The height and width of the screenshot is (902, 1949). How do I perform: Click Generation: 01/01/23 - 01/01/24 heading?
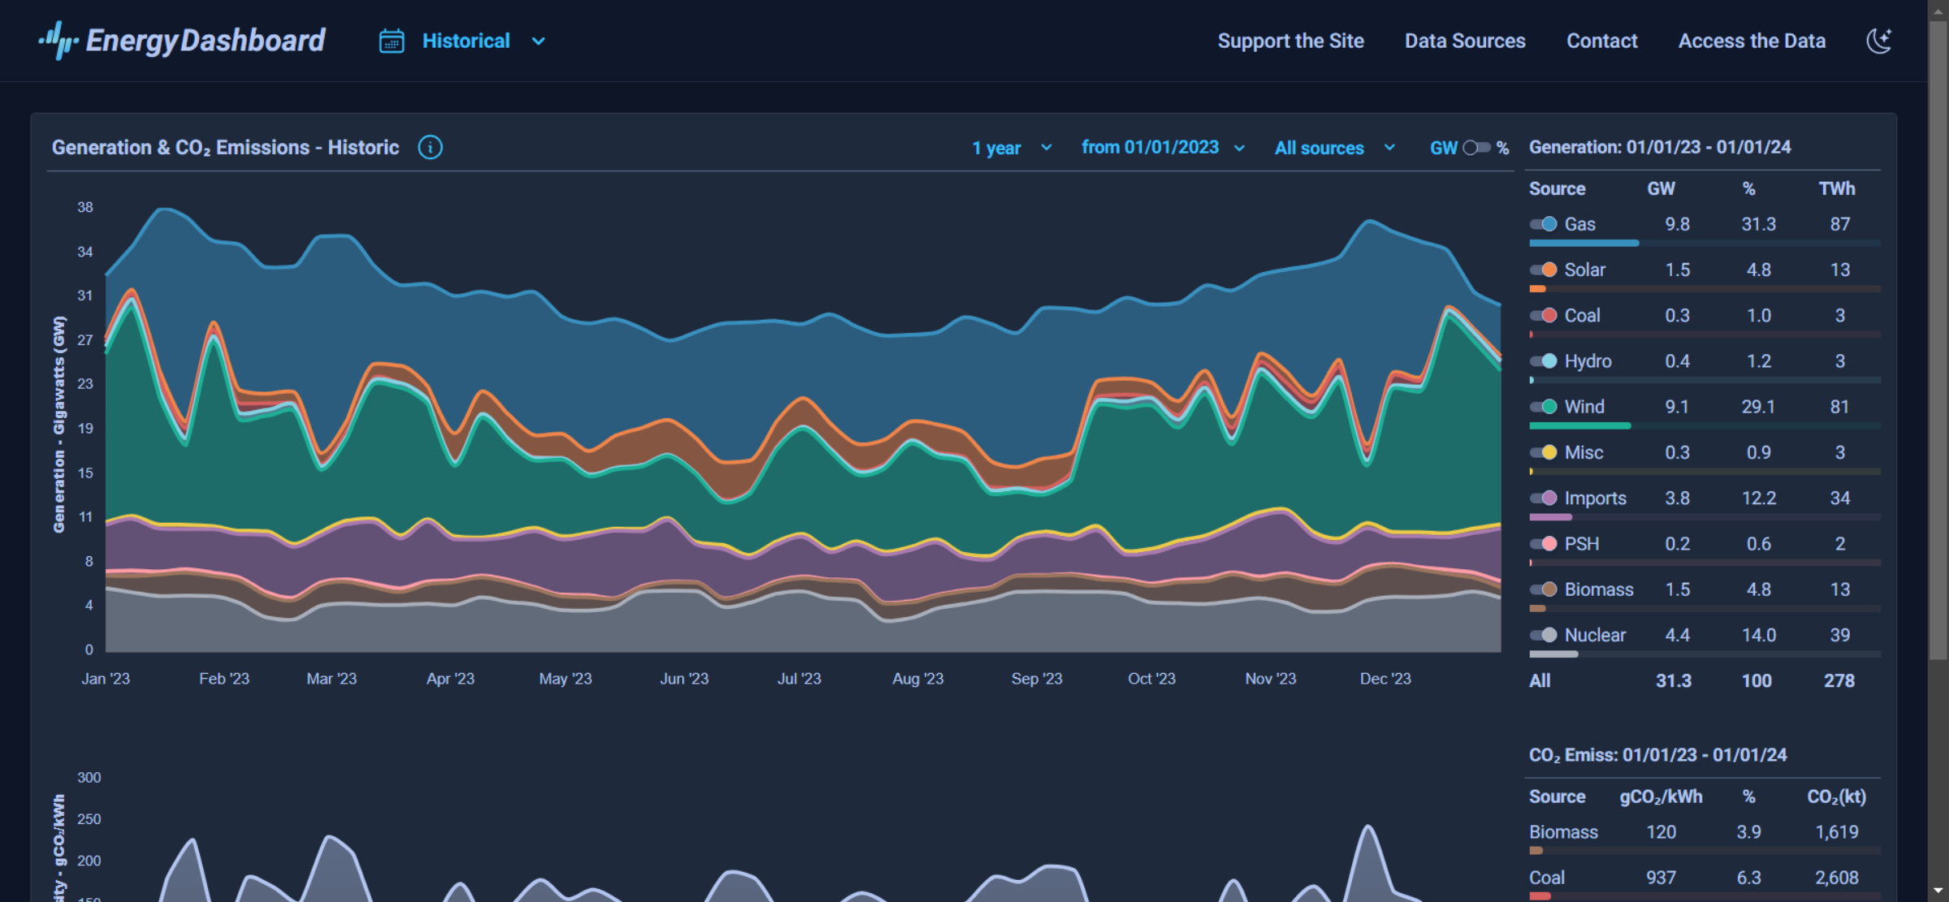coord(1660,147)
